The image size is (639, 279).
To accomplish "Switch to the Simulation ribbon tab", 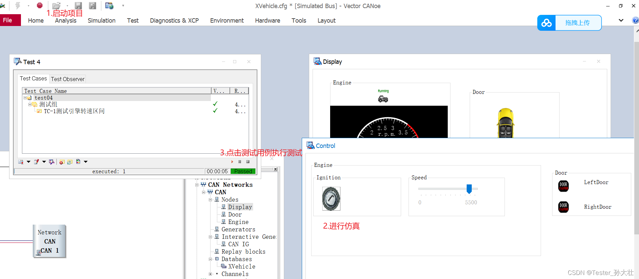I will (102, 21).
